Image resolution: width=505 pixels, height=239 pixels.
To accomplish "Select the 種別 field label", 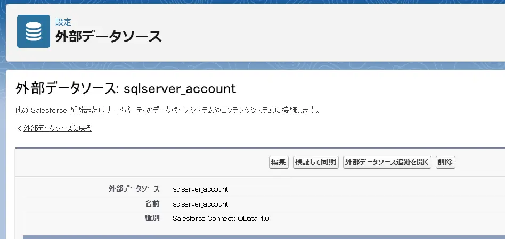I will (152, 218).
